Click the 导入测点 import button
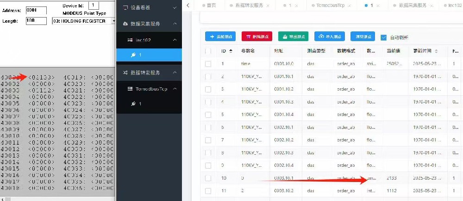463x201 pixels. coord(330,37)
